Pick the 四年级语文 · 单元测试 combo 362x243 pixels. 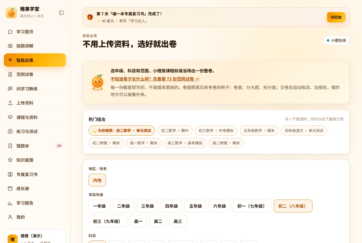point(304,131)
